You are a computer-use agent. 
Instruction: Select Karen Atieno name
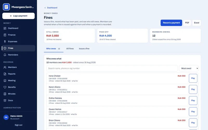click(55, 87)
